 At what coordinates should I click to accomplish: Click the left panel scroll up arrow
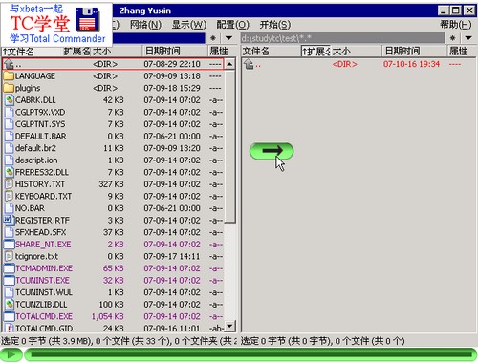click(229, 64)
